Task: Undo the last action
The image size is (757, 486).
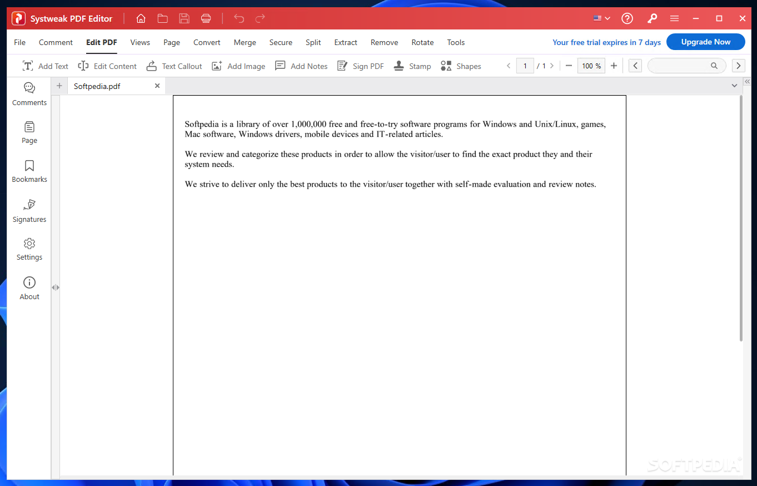Action: click(x=239, y=18)
